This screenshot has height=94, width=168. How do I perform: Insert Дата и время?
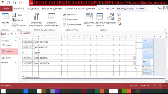[x=72, y=25]
